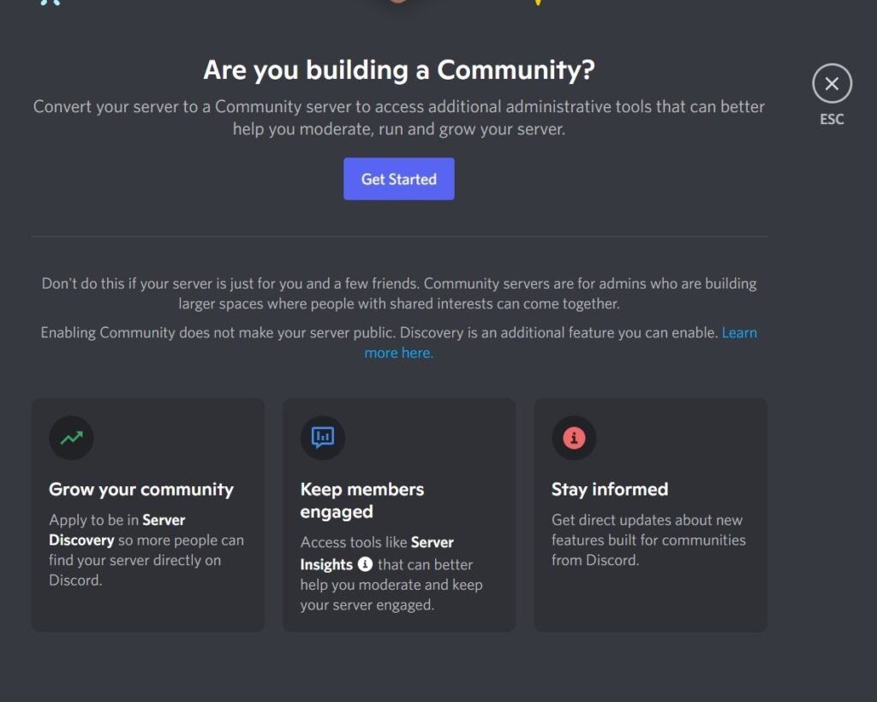Click the 'Convert your server to a Community server' description
Viewport: 877px width, 702px height.
pos(399,117)
